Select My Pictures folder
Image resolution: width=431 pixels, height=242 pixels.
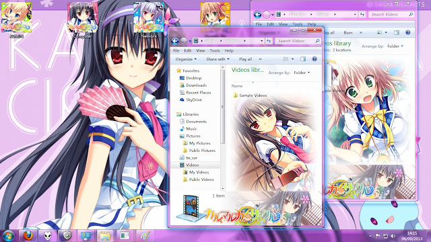coord(197,143)
